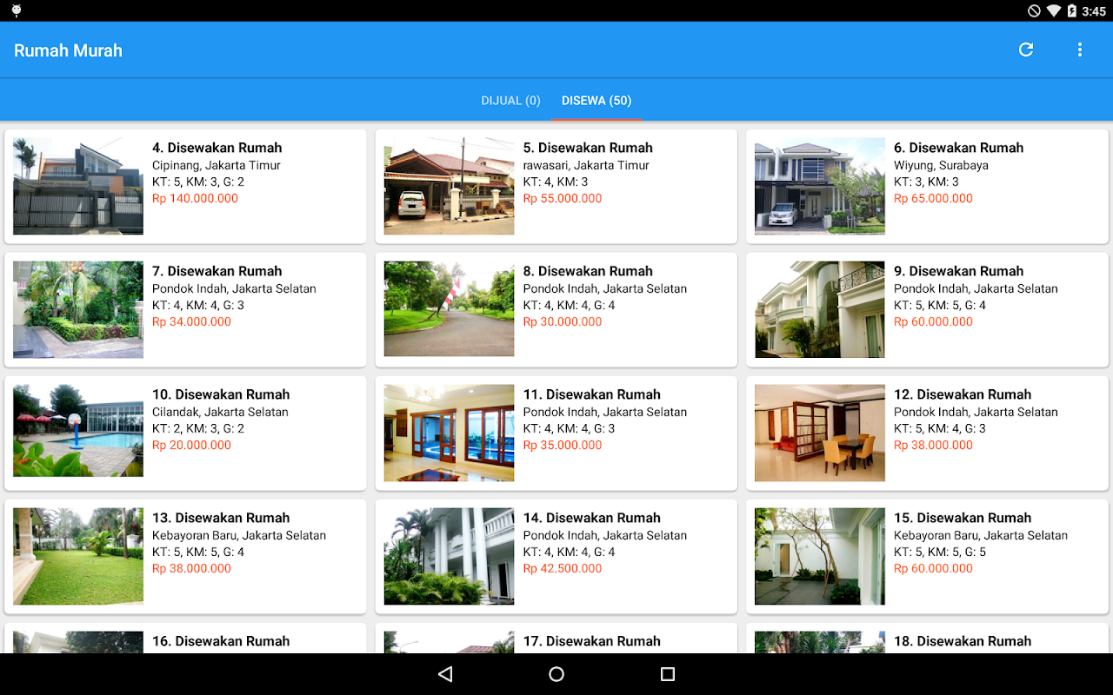This screenshot has width=1113, height=695.
Task: View the indoor pool photo of listing 11
Action: [x=449, y=433]
